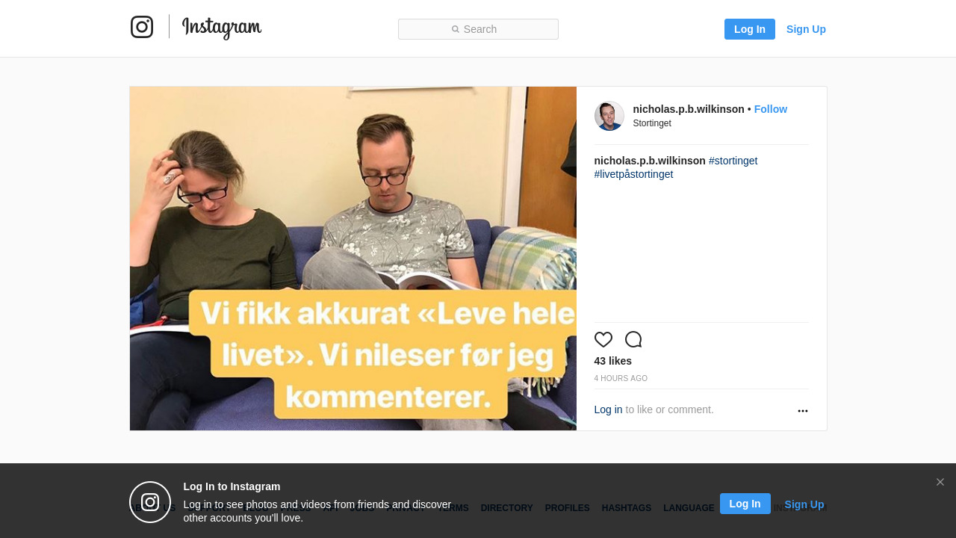Open the post photo of two people reading
The height and width of the screenshot is (538, 956).
click(353, 259)
